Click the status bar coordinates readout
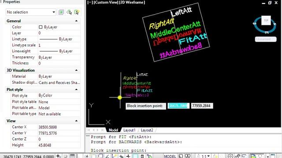 coord(28,156)
